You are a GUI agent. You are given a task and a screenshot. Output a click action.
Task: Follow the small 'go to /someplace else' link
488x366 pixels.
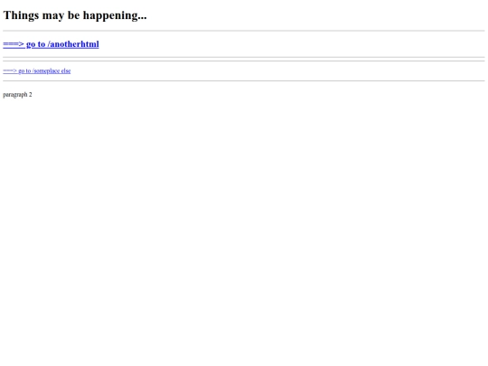tap(44, 71)
